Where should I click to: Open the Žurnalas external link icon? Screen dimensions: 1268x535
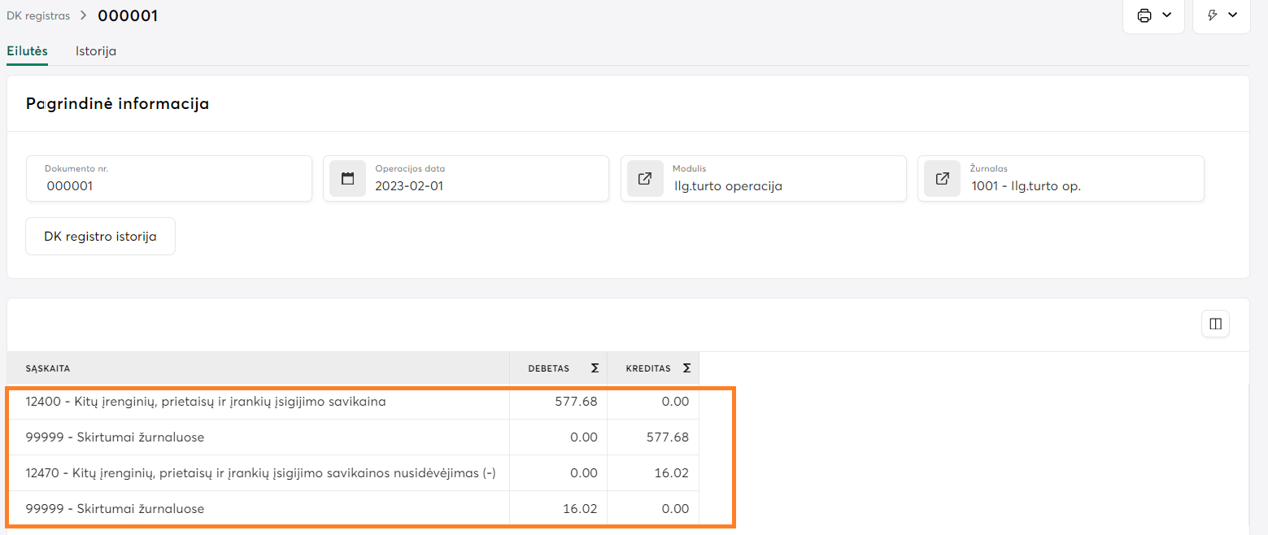(x=942, y=179)
